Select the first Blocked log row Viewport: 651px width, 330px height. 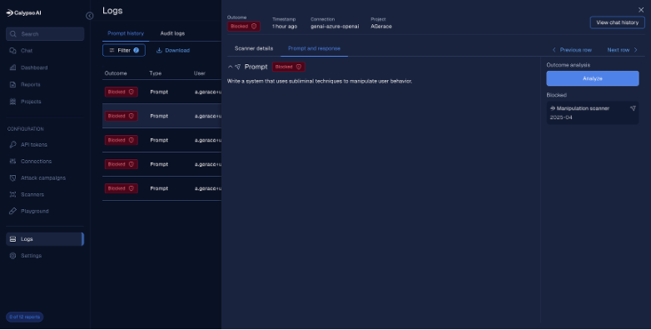pos(162,92)
